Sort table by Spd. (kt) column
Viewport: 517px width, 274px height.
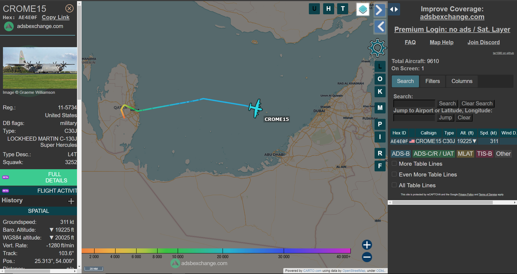click(x=488, y=133)
